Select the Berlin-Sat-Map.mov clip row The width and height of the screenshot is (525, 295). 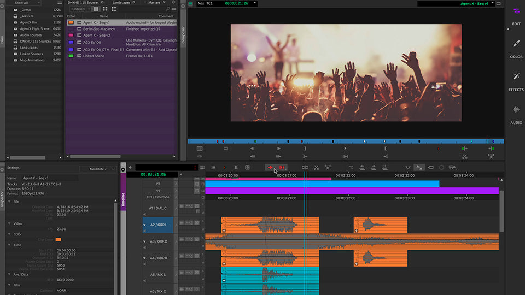99,29
